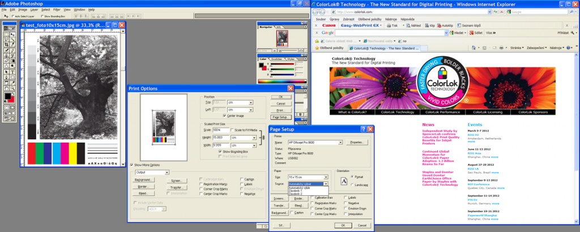The image size is (580, 232).
Task: Click the Google toolbar wrench settings icon
Action: pyautogui.click(x=572, y=33)
